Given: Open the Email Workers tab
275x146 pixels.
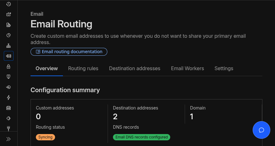Looking at the screenshot, I should (187, 68).
